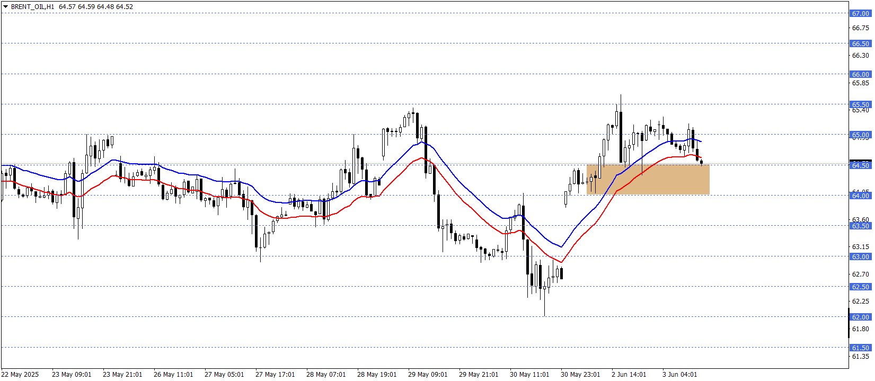Click the 63.15 price scale value
875x381 pixels.
tap(860, 247)
